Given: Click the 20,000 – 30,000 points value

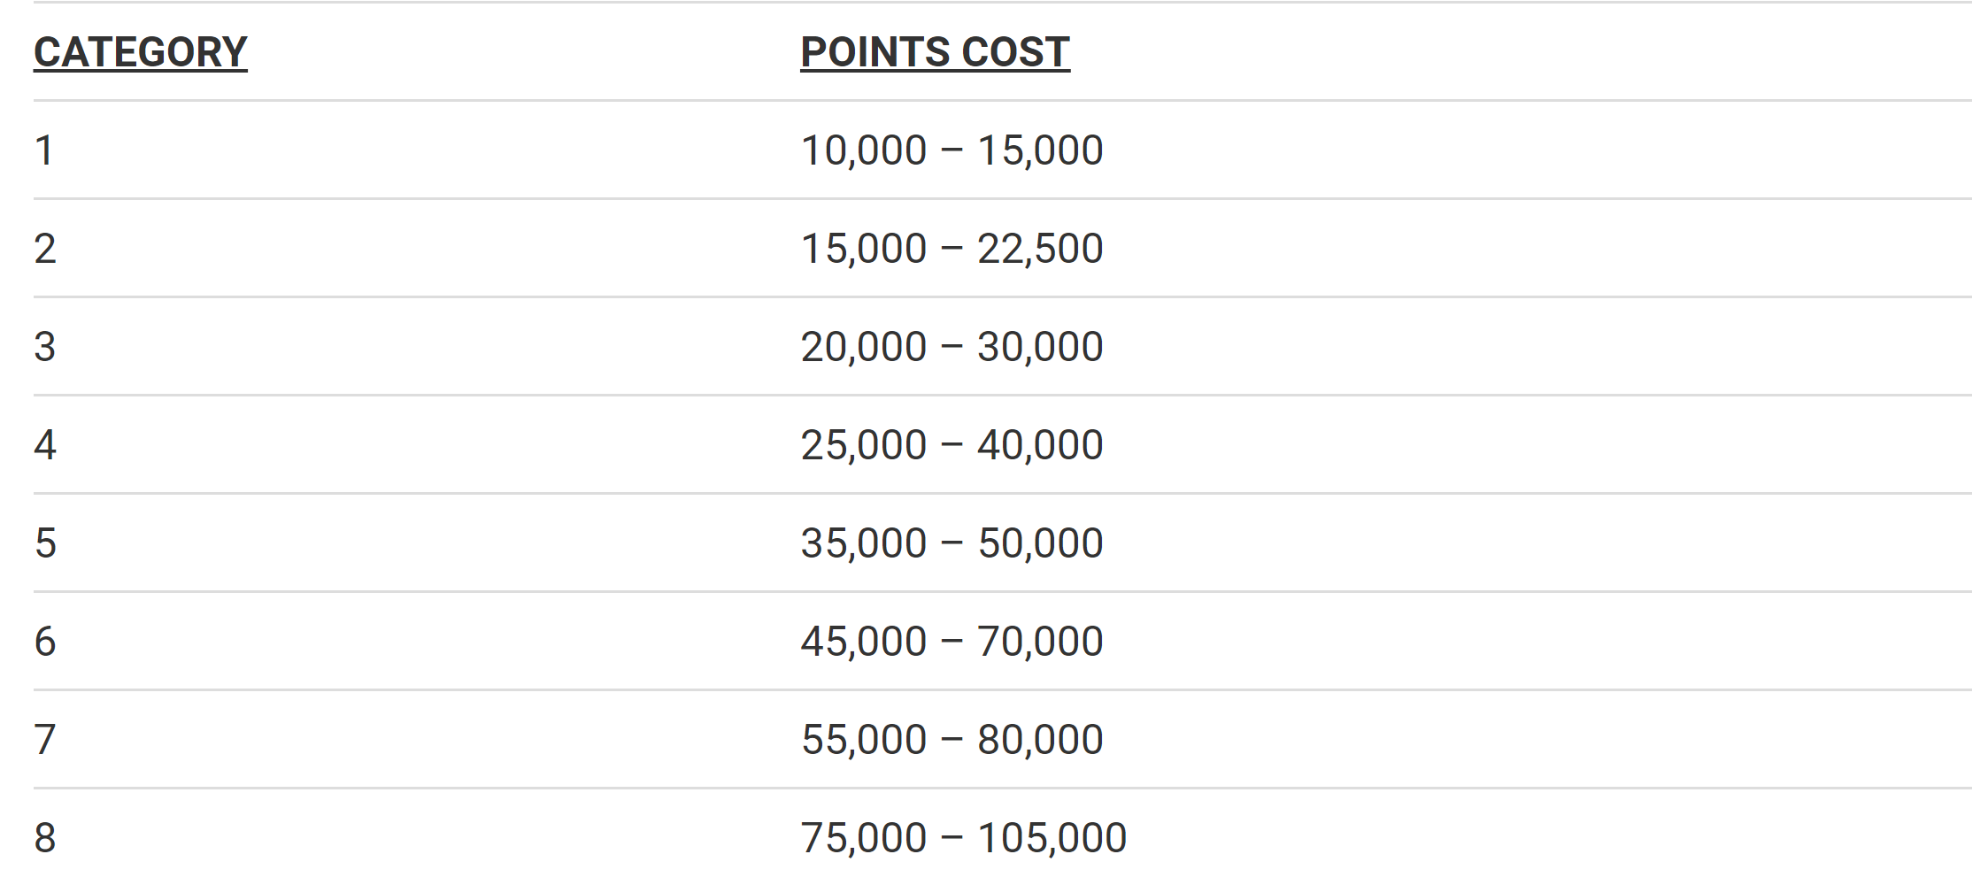Looking at the screenshot, I should pos(952,347).
